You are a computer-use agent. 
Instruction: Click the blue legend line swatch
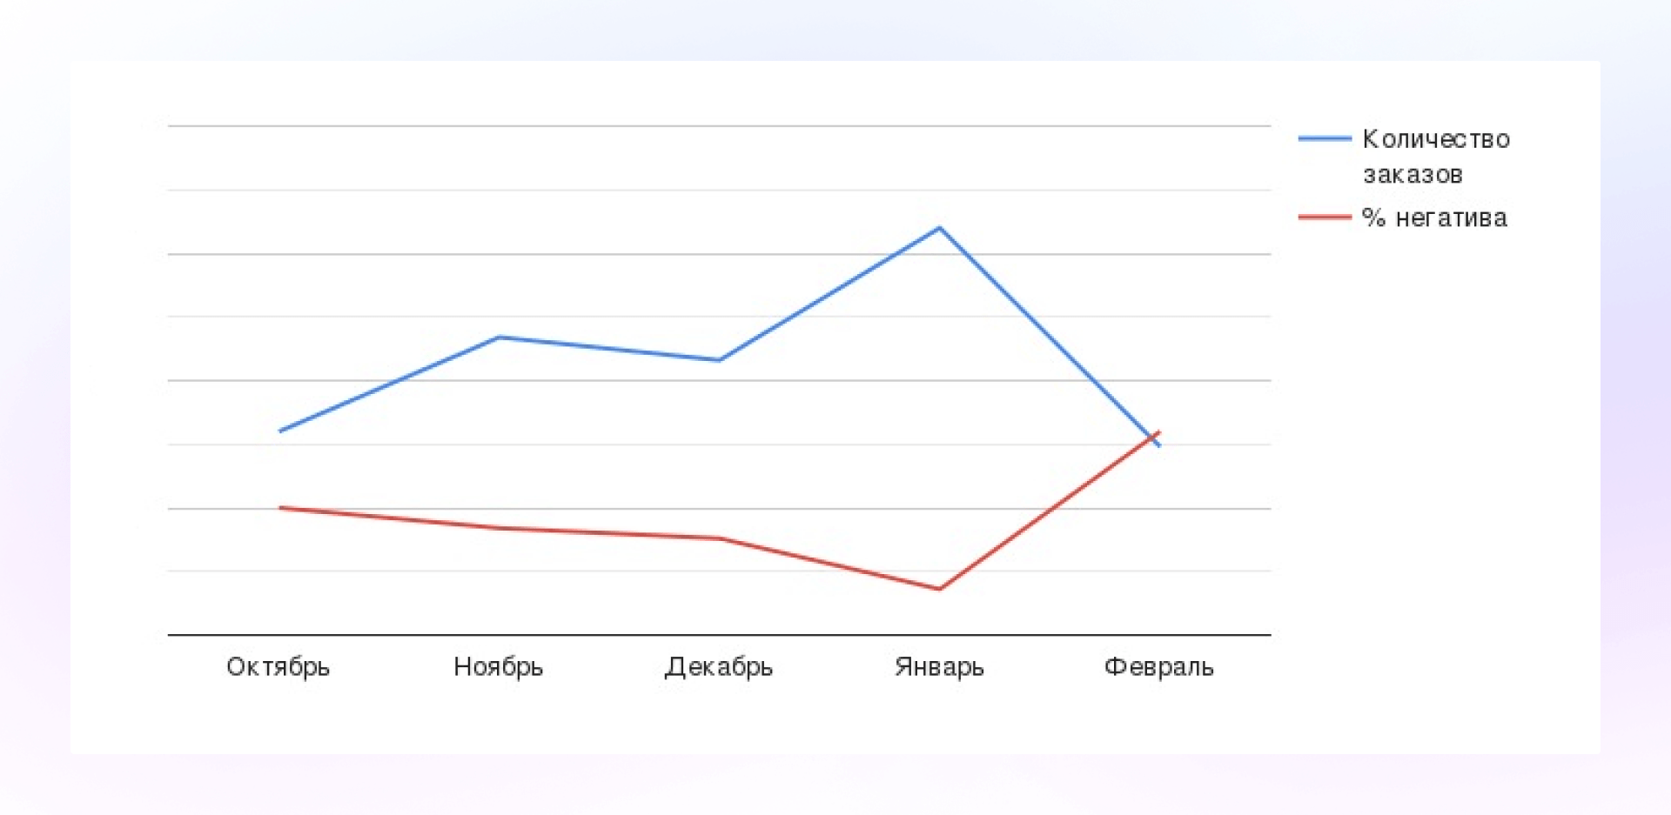click(x=1324, y=138)
